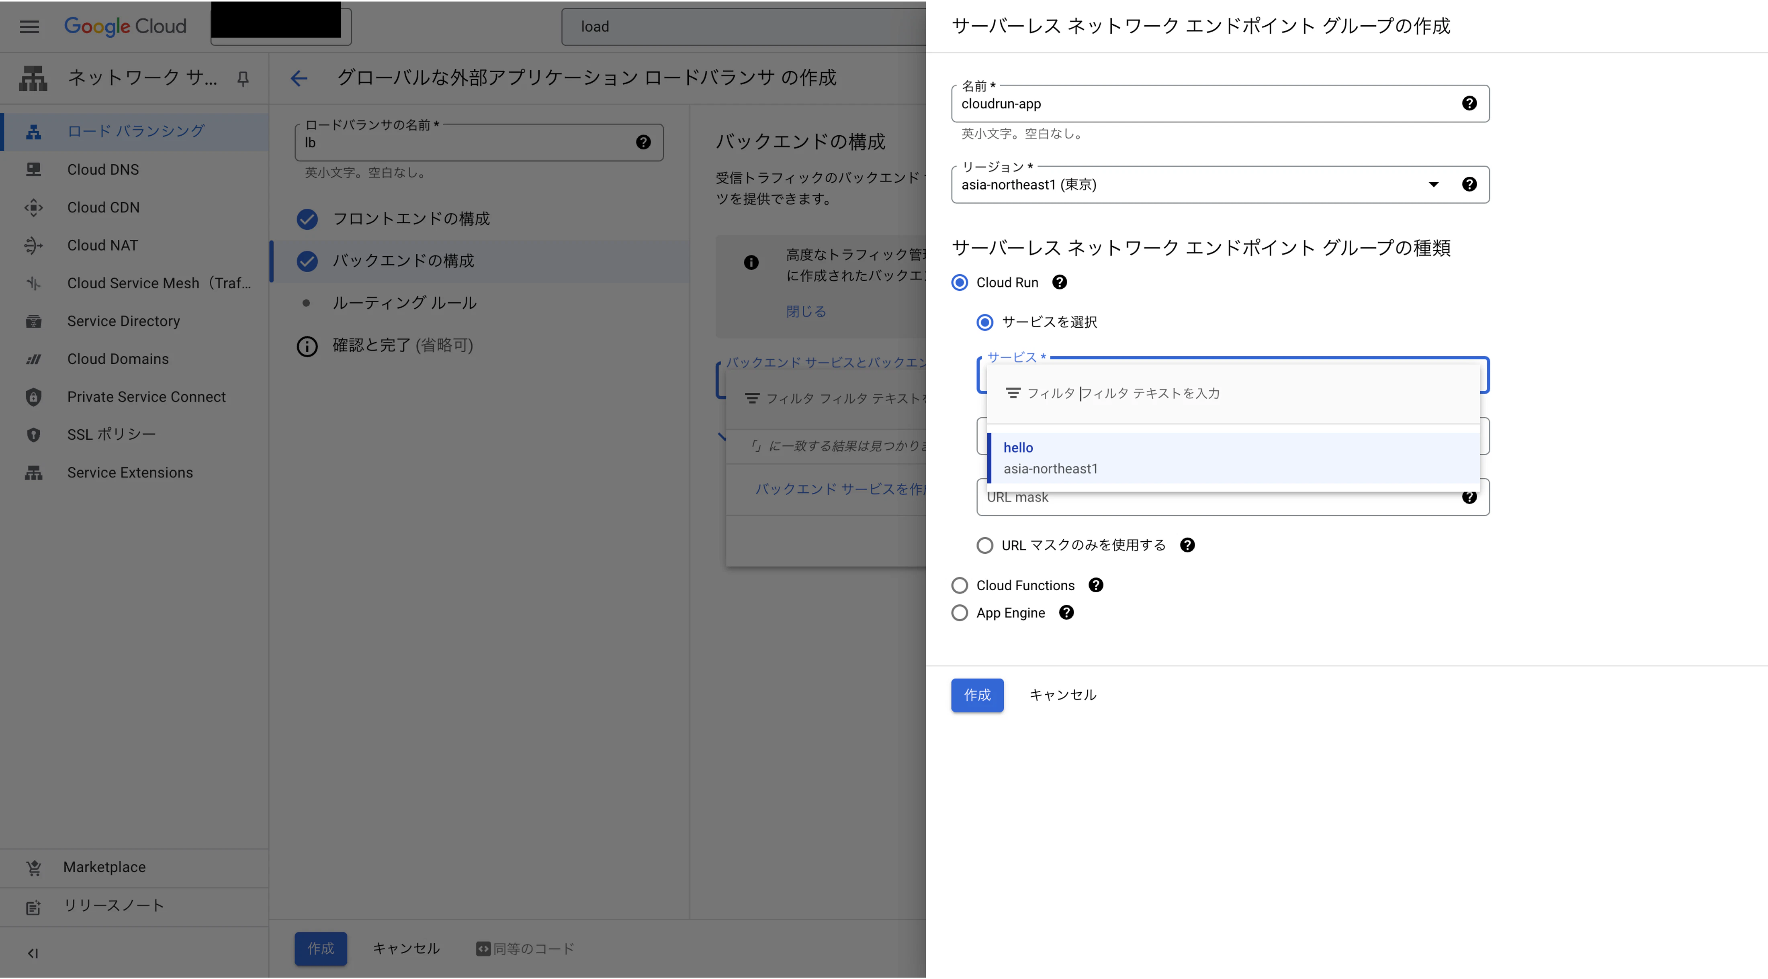Open リリースノート in the sidebar
1768x979 pixels.
pos(135,906)
